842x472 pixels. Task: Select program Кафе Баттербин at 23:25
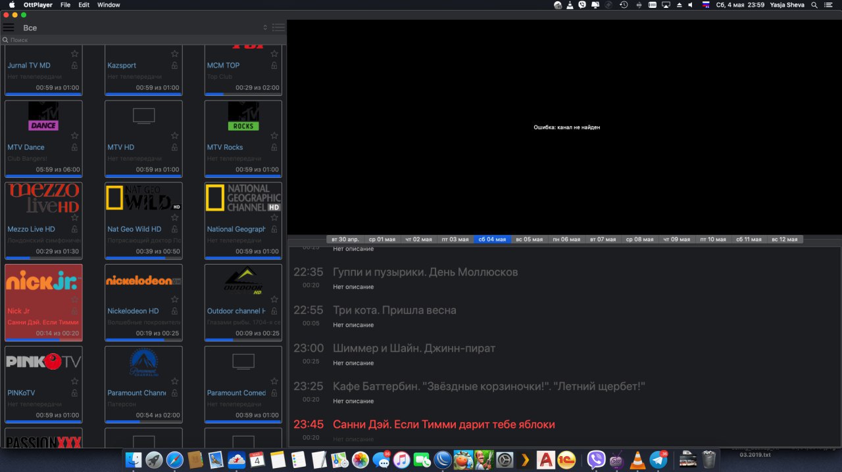[x=489, y=386]
